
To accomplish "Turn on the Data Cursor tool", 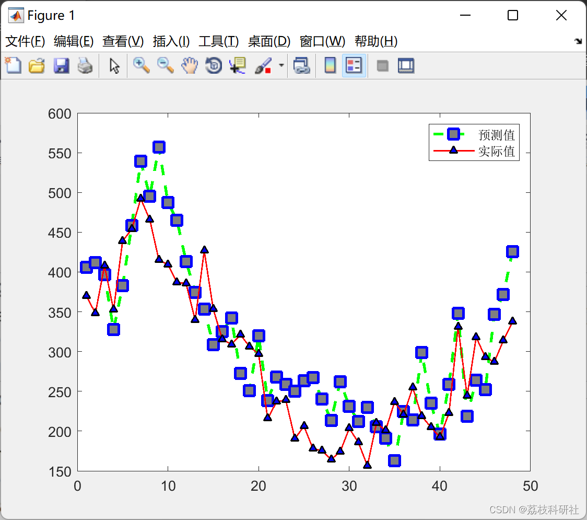I will click(237, 65).
